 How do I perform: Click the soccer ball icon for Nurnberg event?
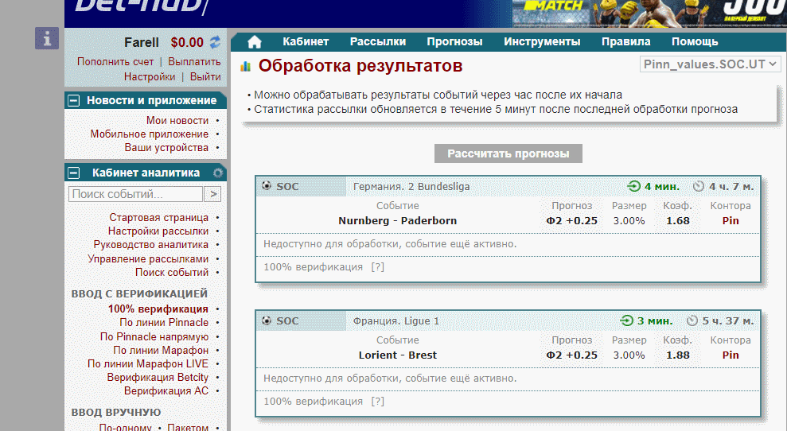266,187
